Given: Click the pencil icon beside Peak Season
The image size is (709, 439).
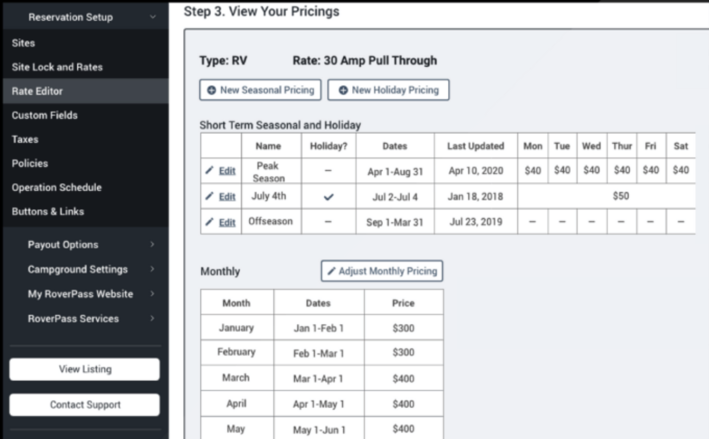Looking at the screenshot, I should click(x=210, y=170).
